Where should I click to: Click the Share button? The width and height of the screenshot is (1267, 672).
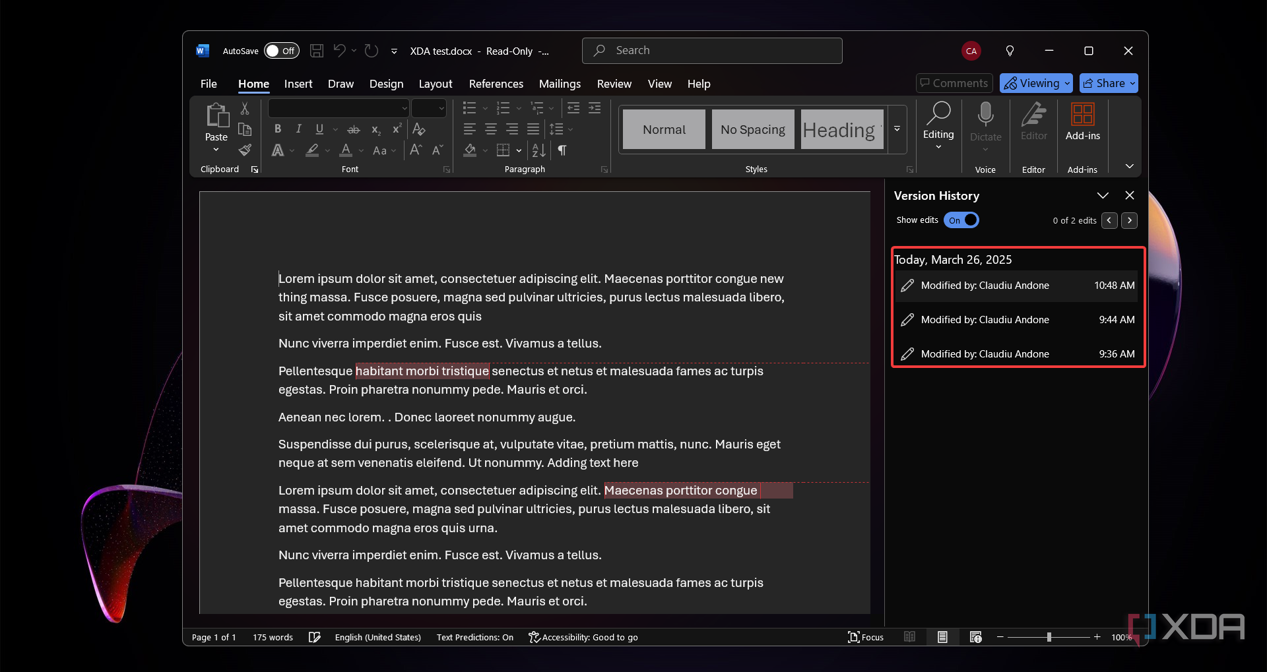(x=1109, y=83)
